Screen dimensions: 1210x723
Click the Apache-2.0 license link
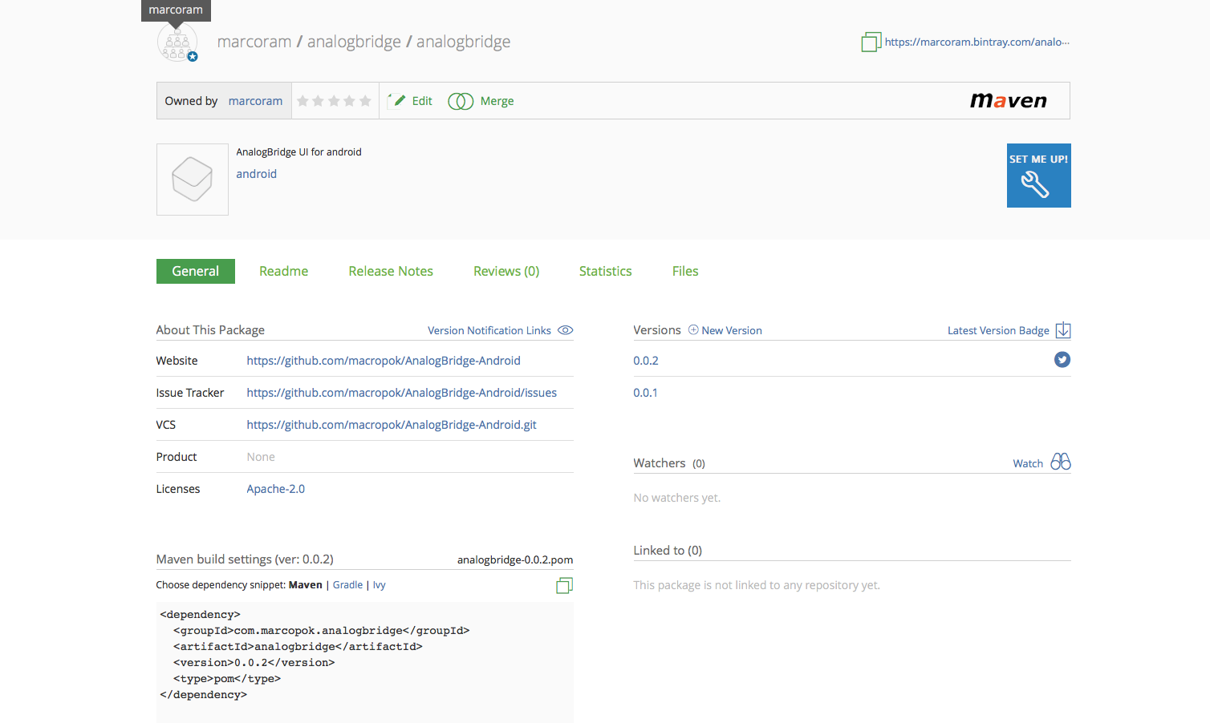point(276,489)
